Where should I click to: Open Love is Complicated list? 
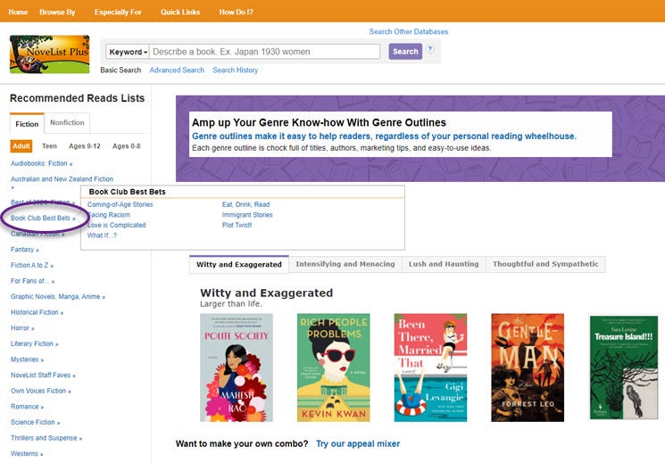[117, 225]
